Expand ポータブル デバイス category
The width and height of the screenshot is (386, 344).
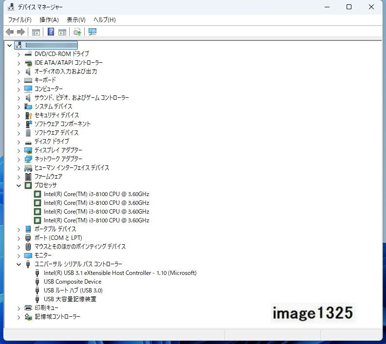point(18,230)
